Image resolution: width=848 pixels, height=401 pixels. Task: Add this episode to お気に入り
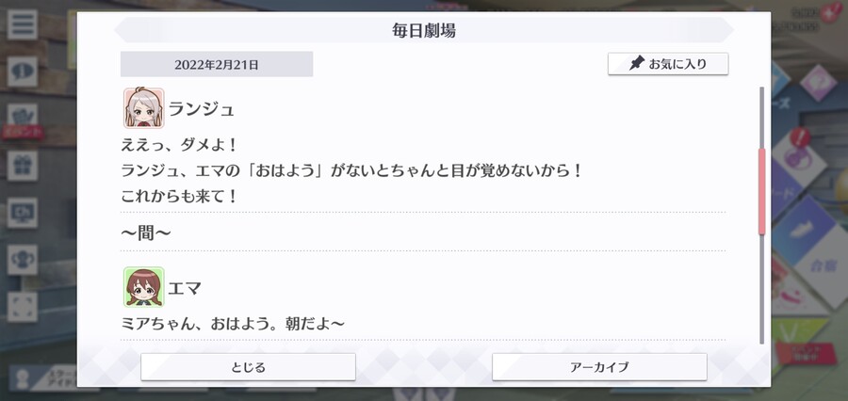tap(668, 64)
